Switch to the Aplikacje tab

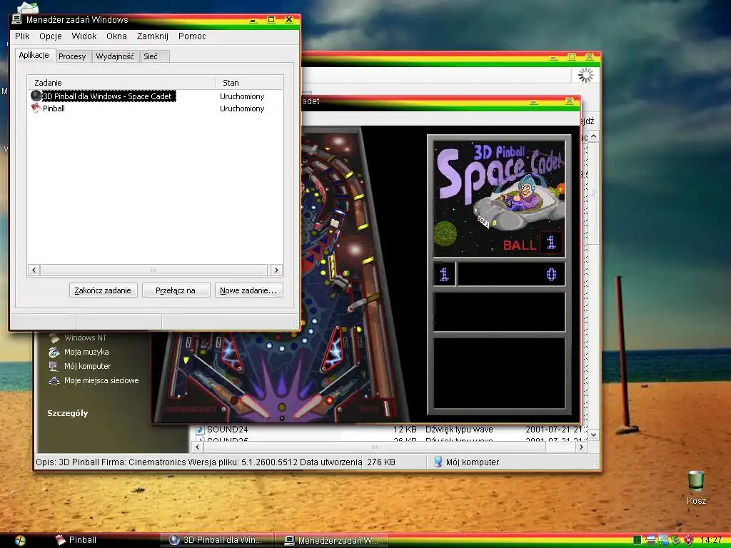pyautogui.click(x=34, y=55)
